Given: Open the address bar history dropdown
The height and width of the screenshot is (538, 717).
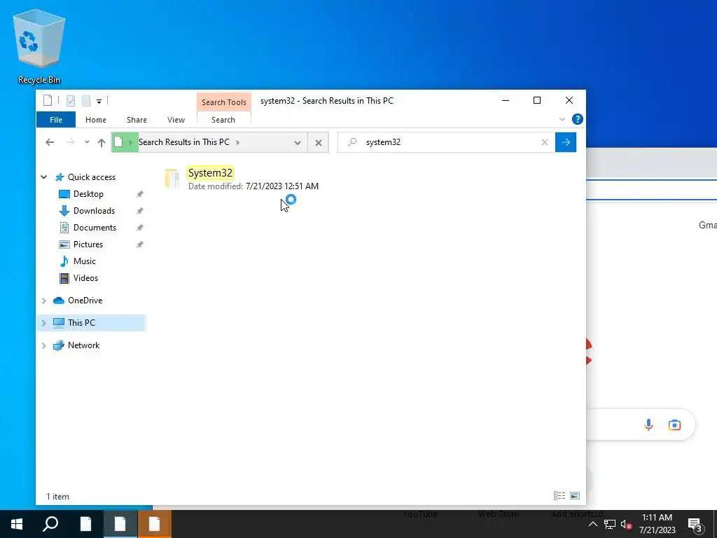Looking at the screenshot, I should [298, 143].
